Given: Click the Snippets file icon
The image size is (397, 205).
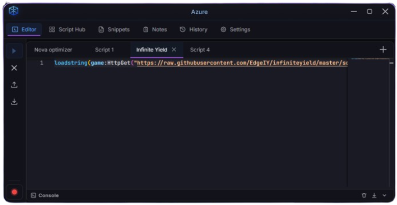Looking at the screenshot, I should coord(101,30).
